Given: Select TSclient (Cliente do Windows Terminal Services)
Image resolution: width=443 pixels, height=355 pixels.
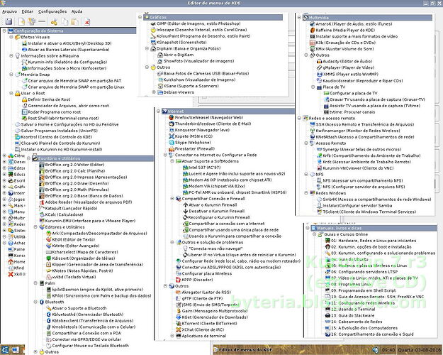Looking at the screenshot, I should [369, 212].
